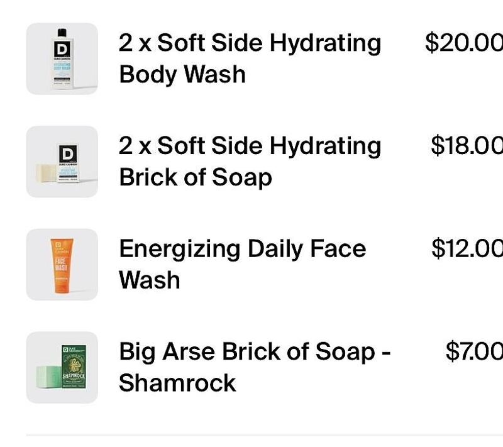Click the D logo on the body wash bottle

62,49
